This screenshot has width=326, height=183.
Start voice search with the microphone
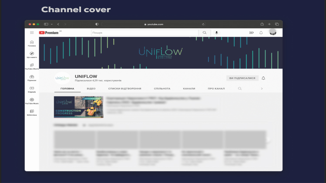click(x=216, y=33)
